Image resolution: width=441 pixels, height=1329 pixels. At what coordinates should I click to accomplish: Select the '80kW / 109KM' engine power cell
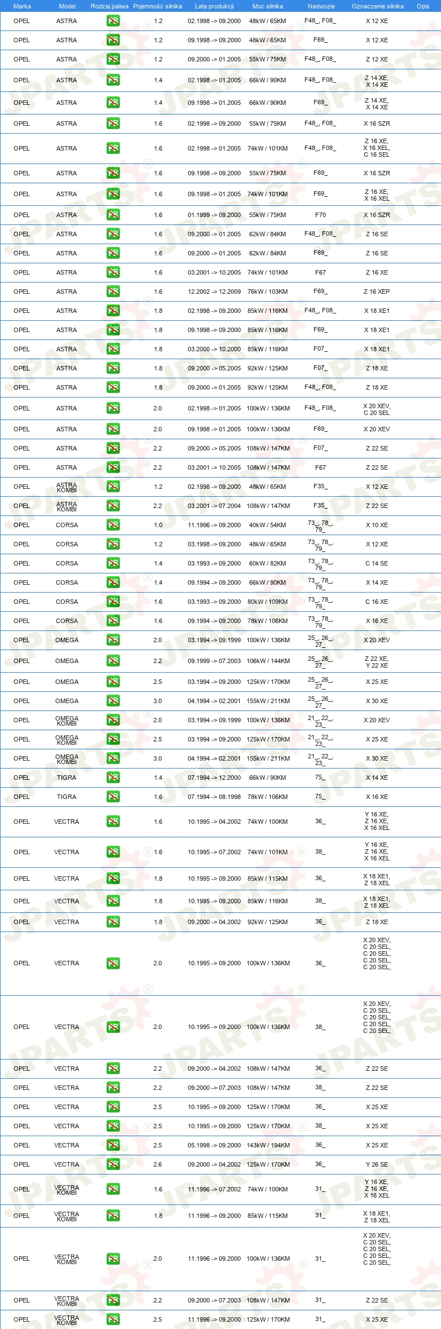pos(267,602)
